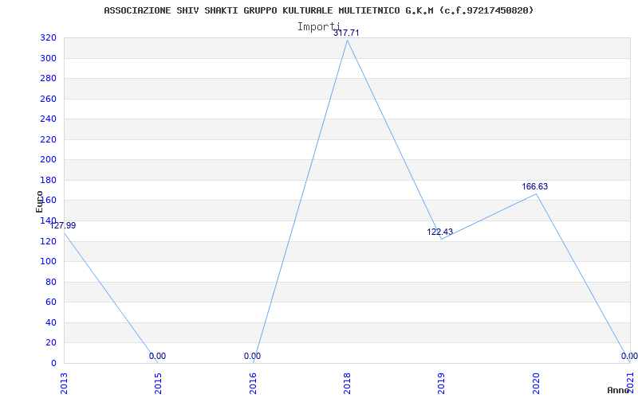This screenshot has width=638, height=398.
Task: Click the 2015 x-axis year label
Action: (158, 384)
